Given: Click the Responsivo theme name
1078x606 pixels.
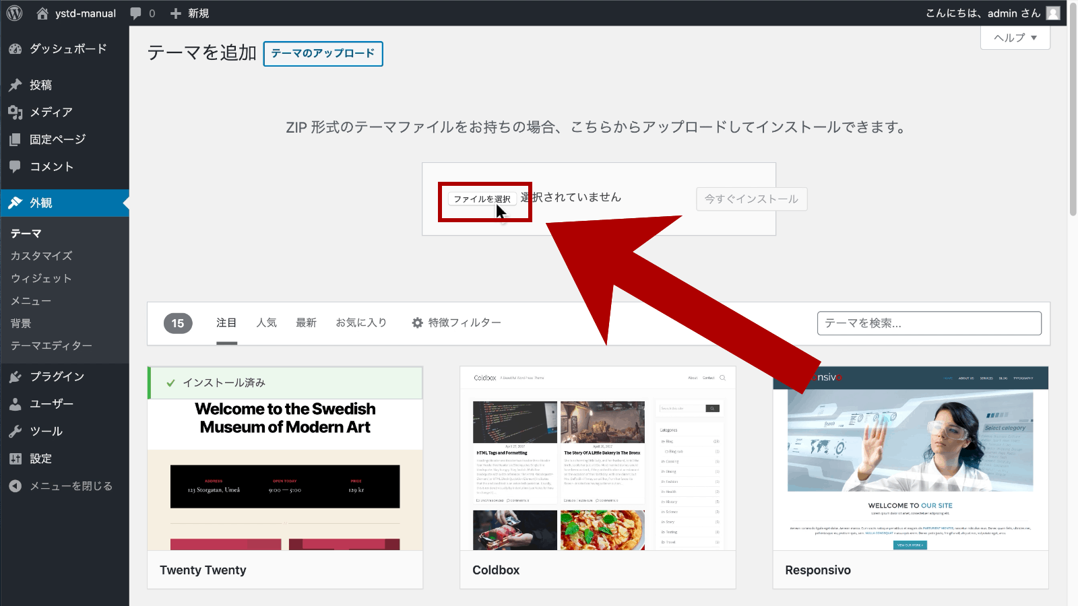Looking at the screenshot, I should [x=818, y=570].
